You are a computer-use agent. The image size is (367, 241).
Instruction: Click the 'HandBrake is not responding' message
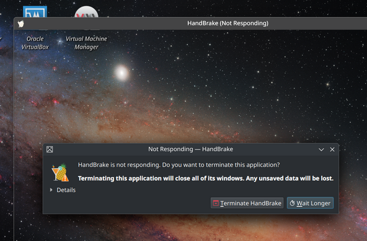click(179, 165)
